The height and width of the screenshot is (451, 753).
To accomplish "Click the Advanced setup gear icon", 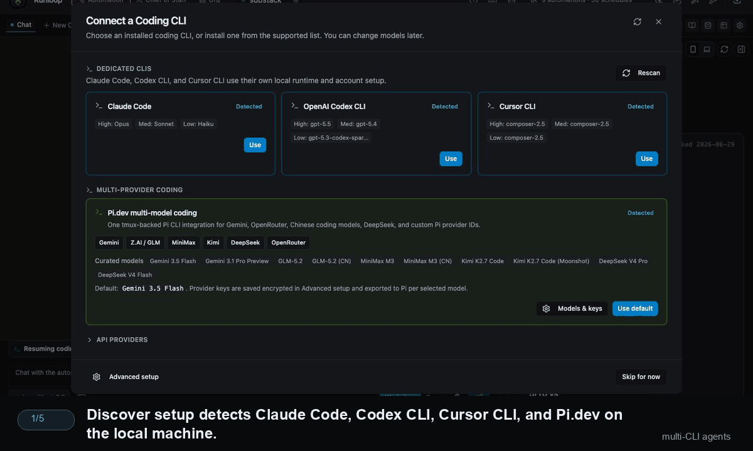I will click(97, 376).
